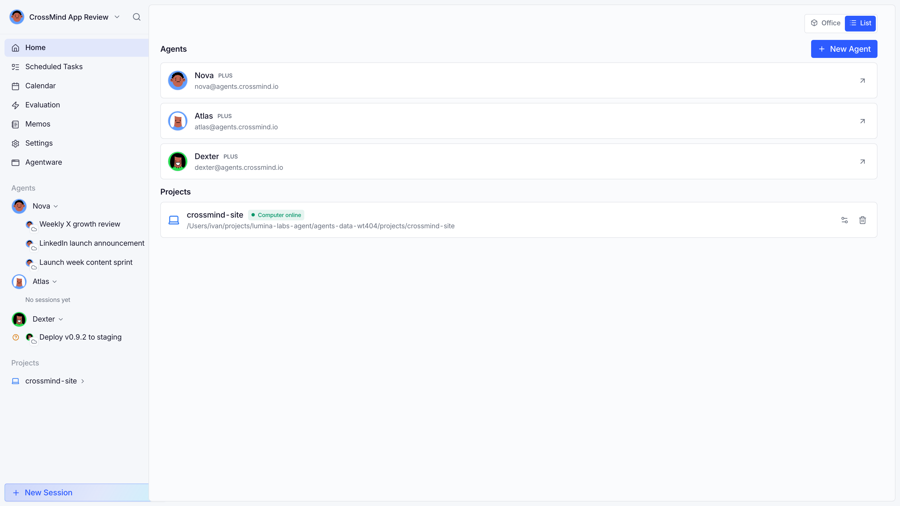Delete crossmind-site project with trash icon
This screenshot has width=900, height=506.
(x=862, y=220)
